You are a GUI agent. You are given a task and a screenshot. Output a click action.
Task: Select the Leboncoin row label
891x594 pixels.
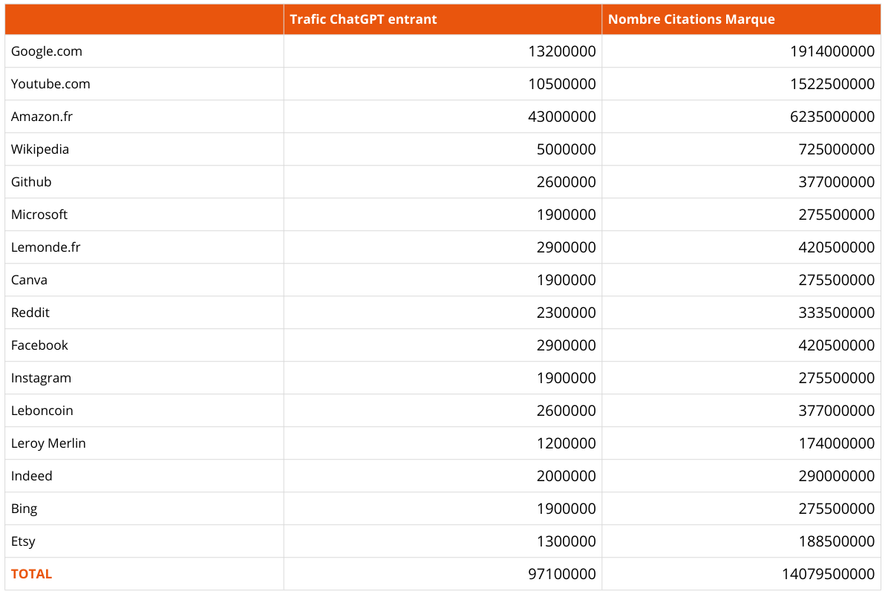pos(42,411)
